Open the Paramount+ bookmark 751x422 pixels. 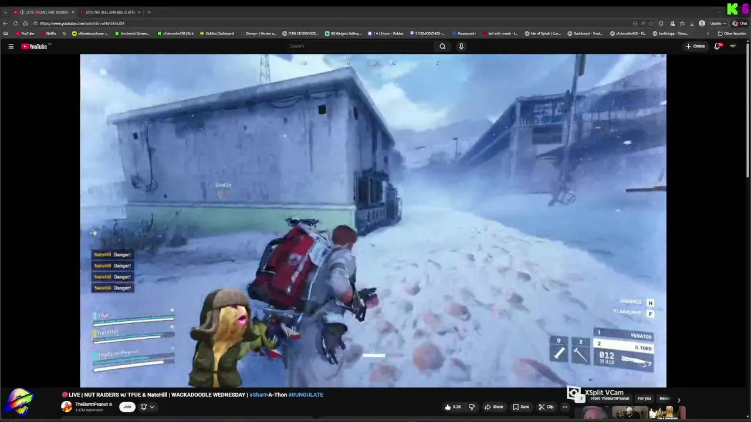coord(464,33)
